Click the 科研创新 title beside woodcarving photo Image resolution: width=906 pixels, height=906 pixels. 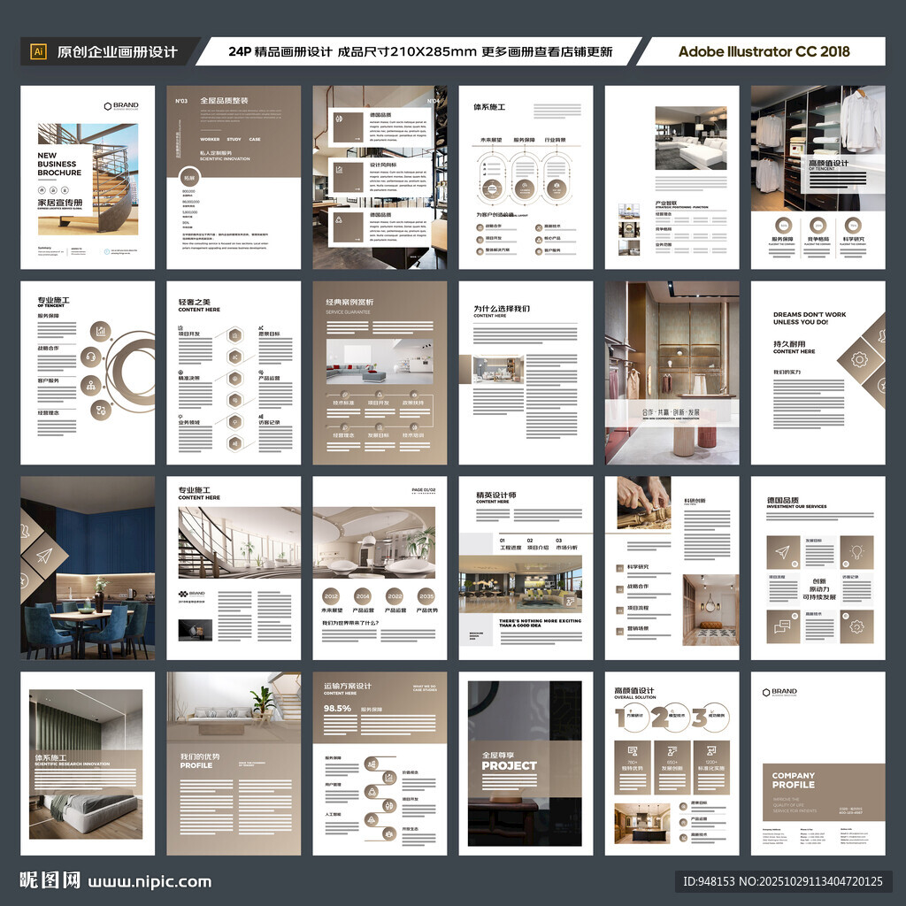tap(695, 501)
